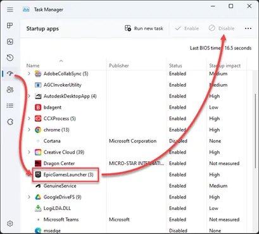Image resolution: width=259 pixels, height=234 pixels.
Task: Open the Processes page in sidebar
Action: pyautogui.click(x=10, y=25)
